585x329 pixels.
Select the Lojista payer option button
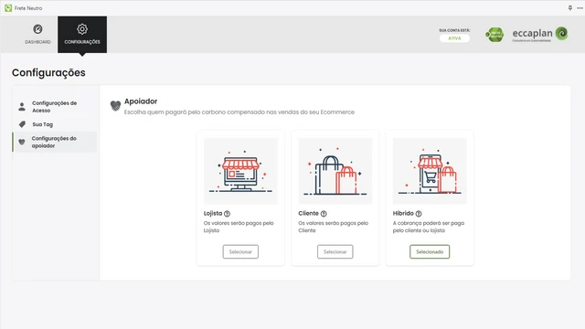pyautogui.click(x=240, y=252)
